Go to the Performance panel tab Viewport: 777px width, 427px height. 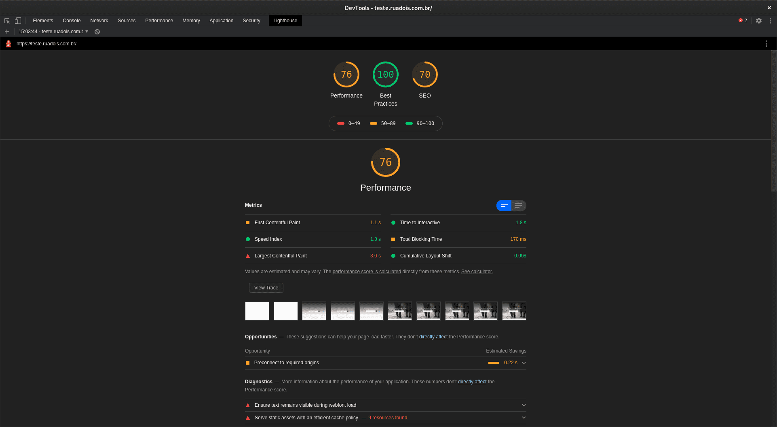click(159, 21)
